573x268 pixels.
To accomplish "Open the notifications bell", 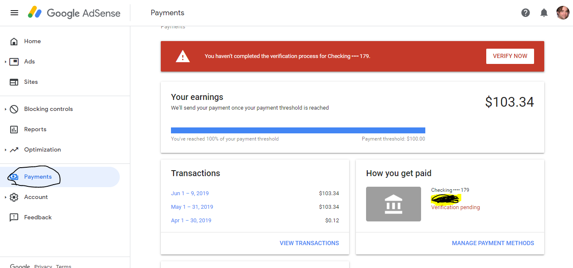I will [544, 13].
